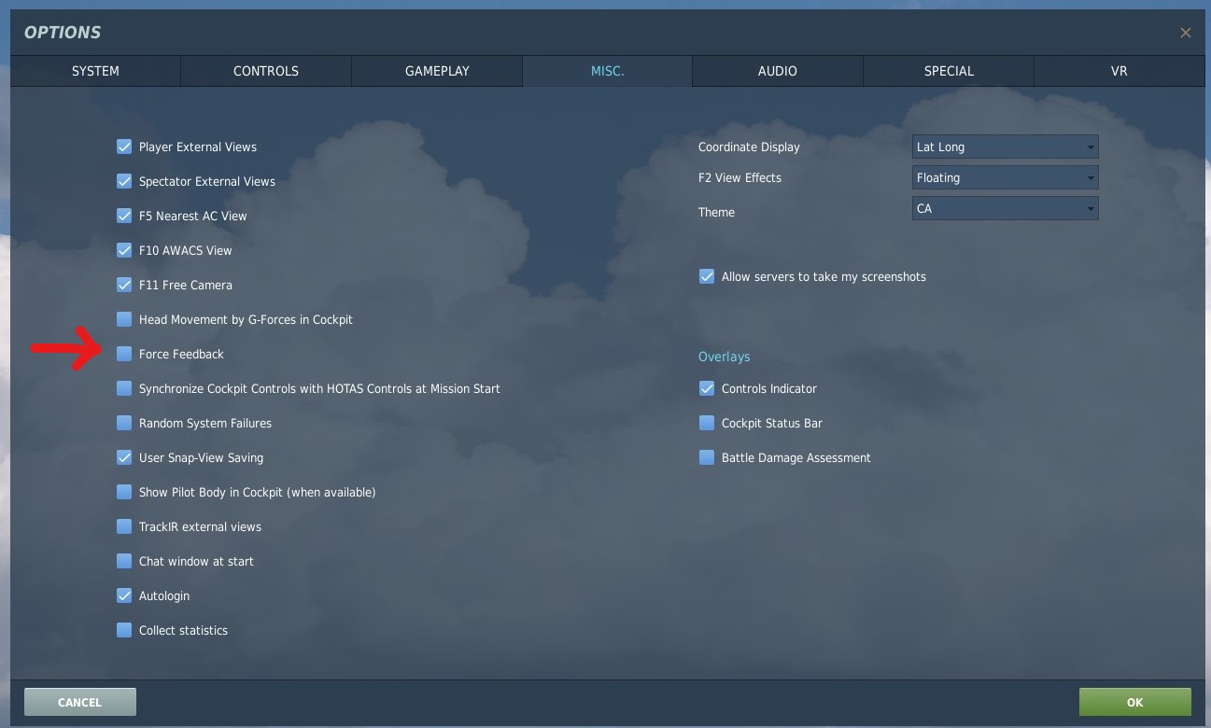Viewport: 1211px width, 728px height.
Task: Enable Head Movement by G-Forces in Cockpit
Action: (x=124, y=319)
